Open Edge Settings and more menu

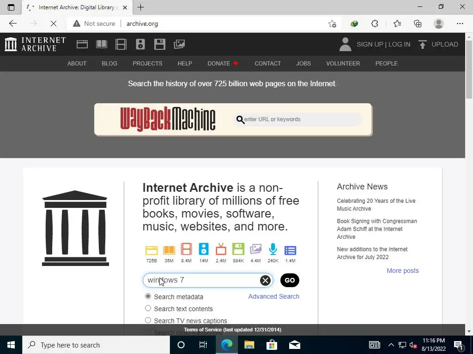(460, 24)
